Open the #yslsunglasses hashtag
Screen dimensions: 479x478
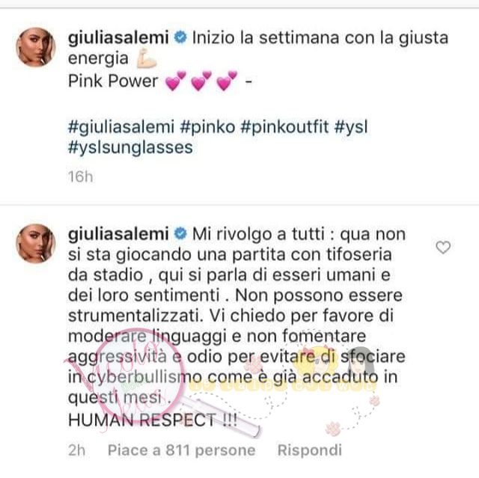coord(130,147)
